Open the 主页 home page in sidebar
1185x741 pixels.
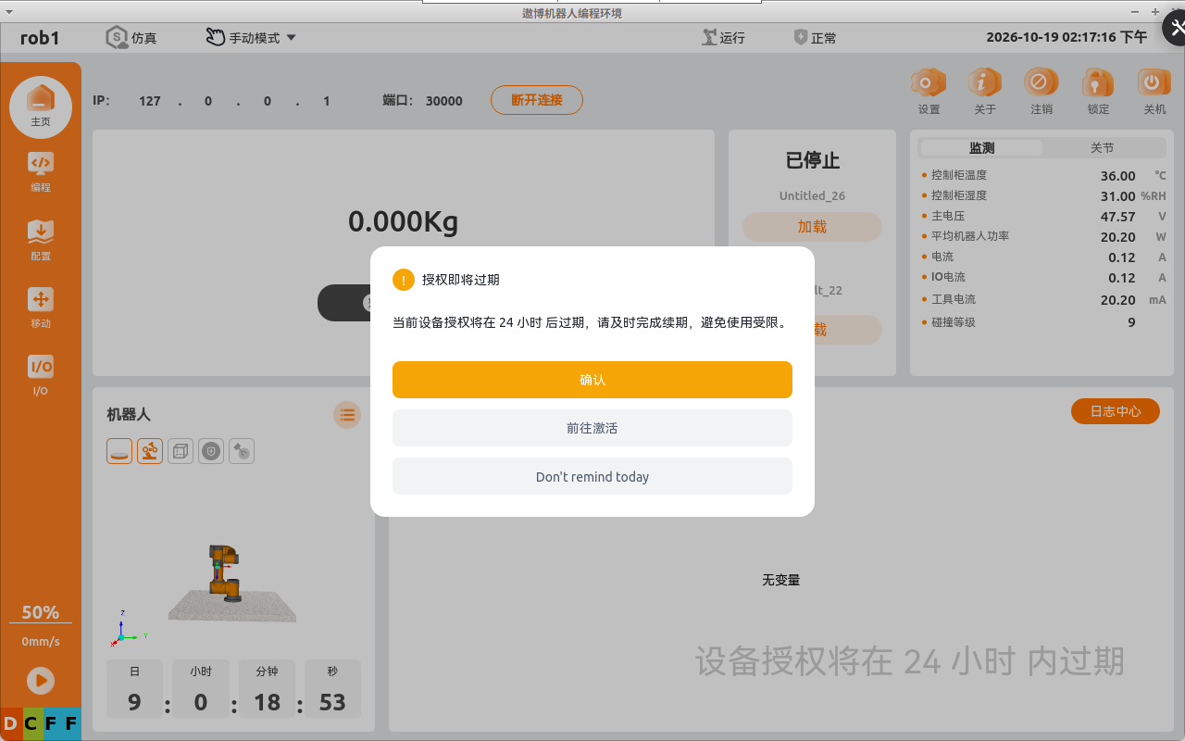pos(41,106)
